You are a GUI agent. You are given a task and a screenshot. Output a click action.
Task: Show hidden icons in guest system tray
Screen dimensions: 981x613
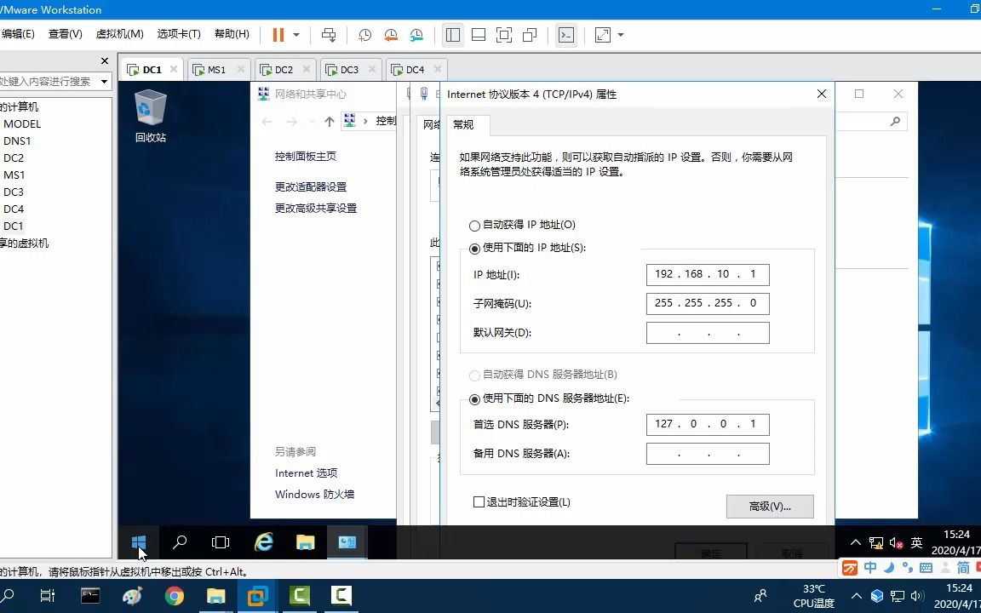point(855,543)
